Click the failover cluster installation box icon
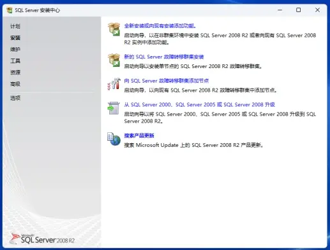The width and height of the screenshot is (330, 250). 114,60
